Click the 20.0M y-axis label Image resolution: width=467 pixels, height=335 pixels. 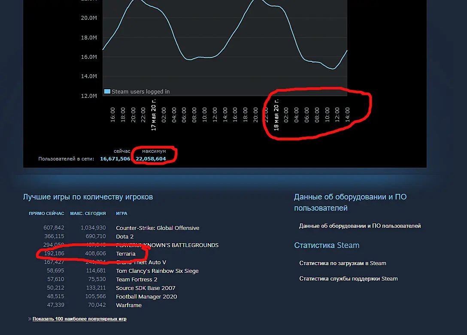tap(89, 18)
